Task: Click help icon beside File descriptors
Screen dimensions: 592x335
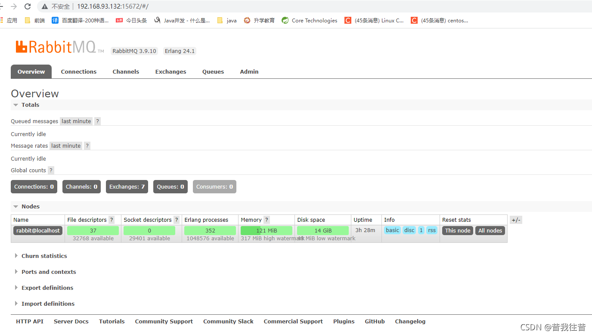Action: tap(112, 220)
